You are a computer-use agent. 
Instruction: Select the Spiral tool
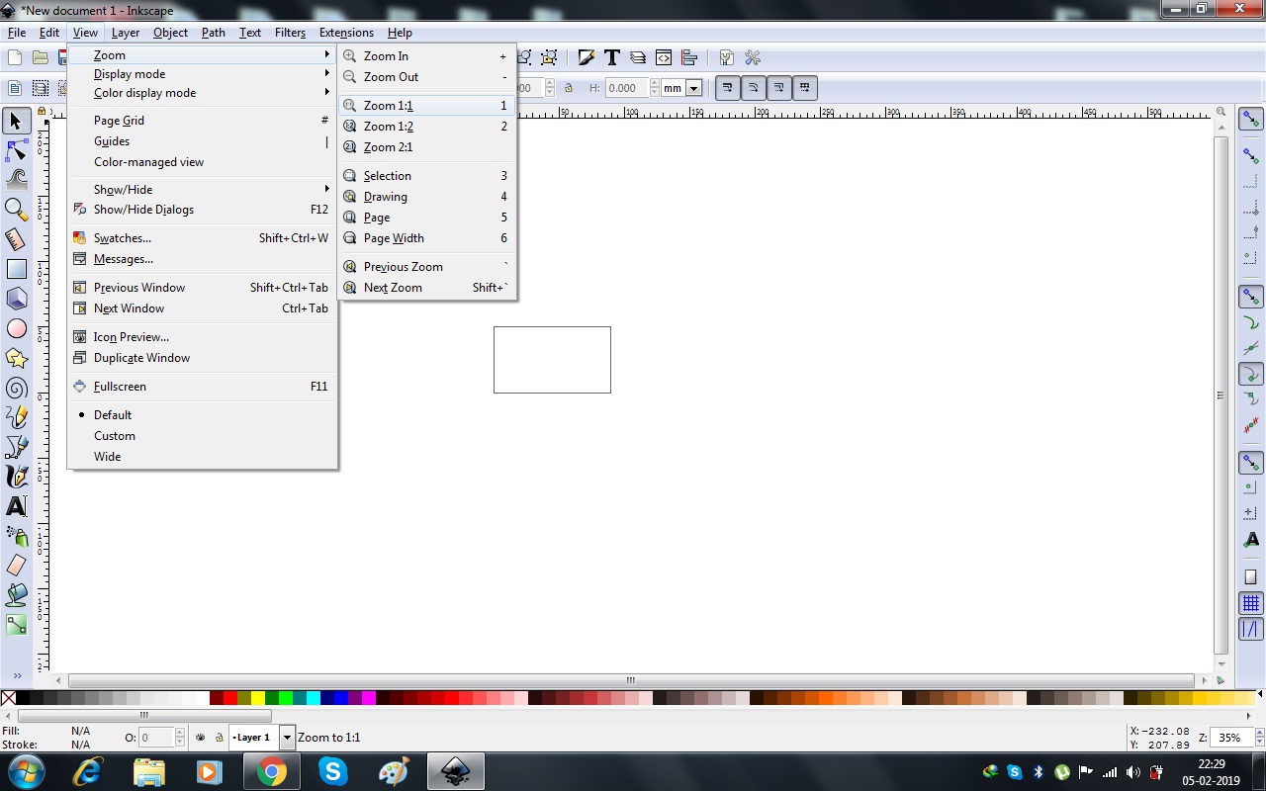pyautogui.click(x=16, y=388)
